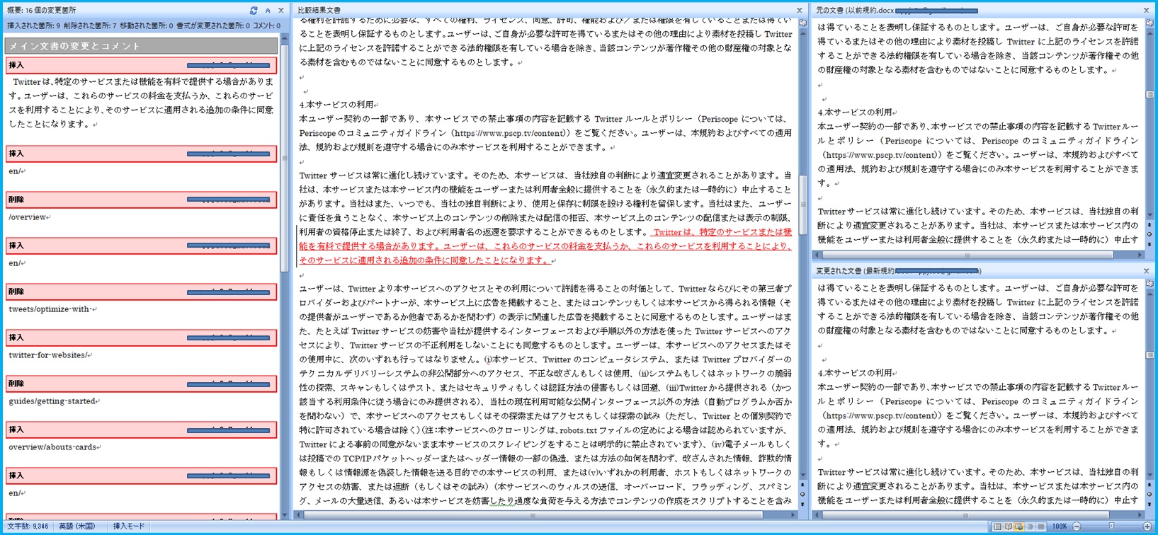Close the 比較結果文書 pane
The image size is (1158, 535).
pyautogui.click(x=800, y=11)
